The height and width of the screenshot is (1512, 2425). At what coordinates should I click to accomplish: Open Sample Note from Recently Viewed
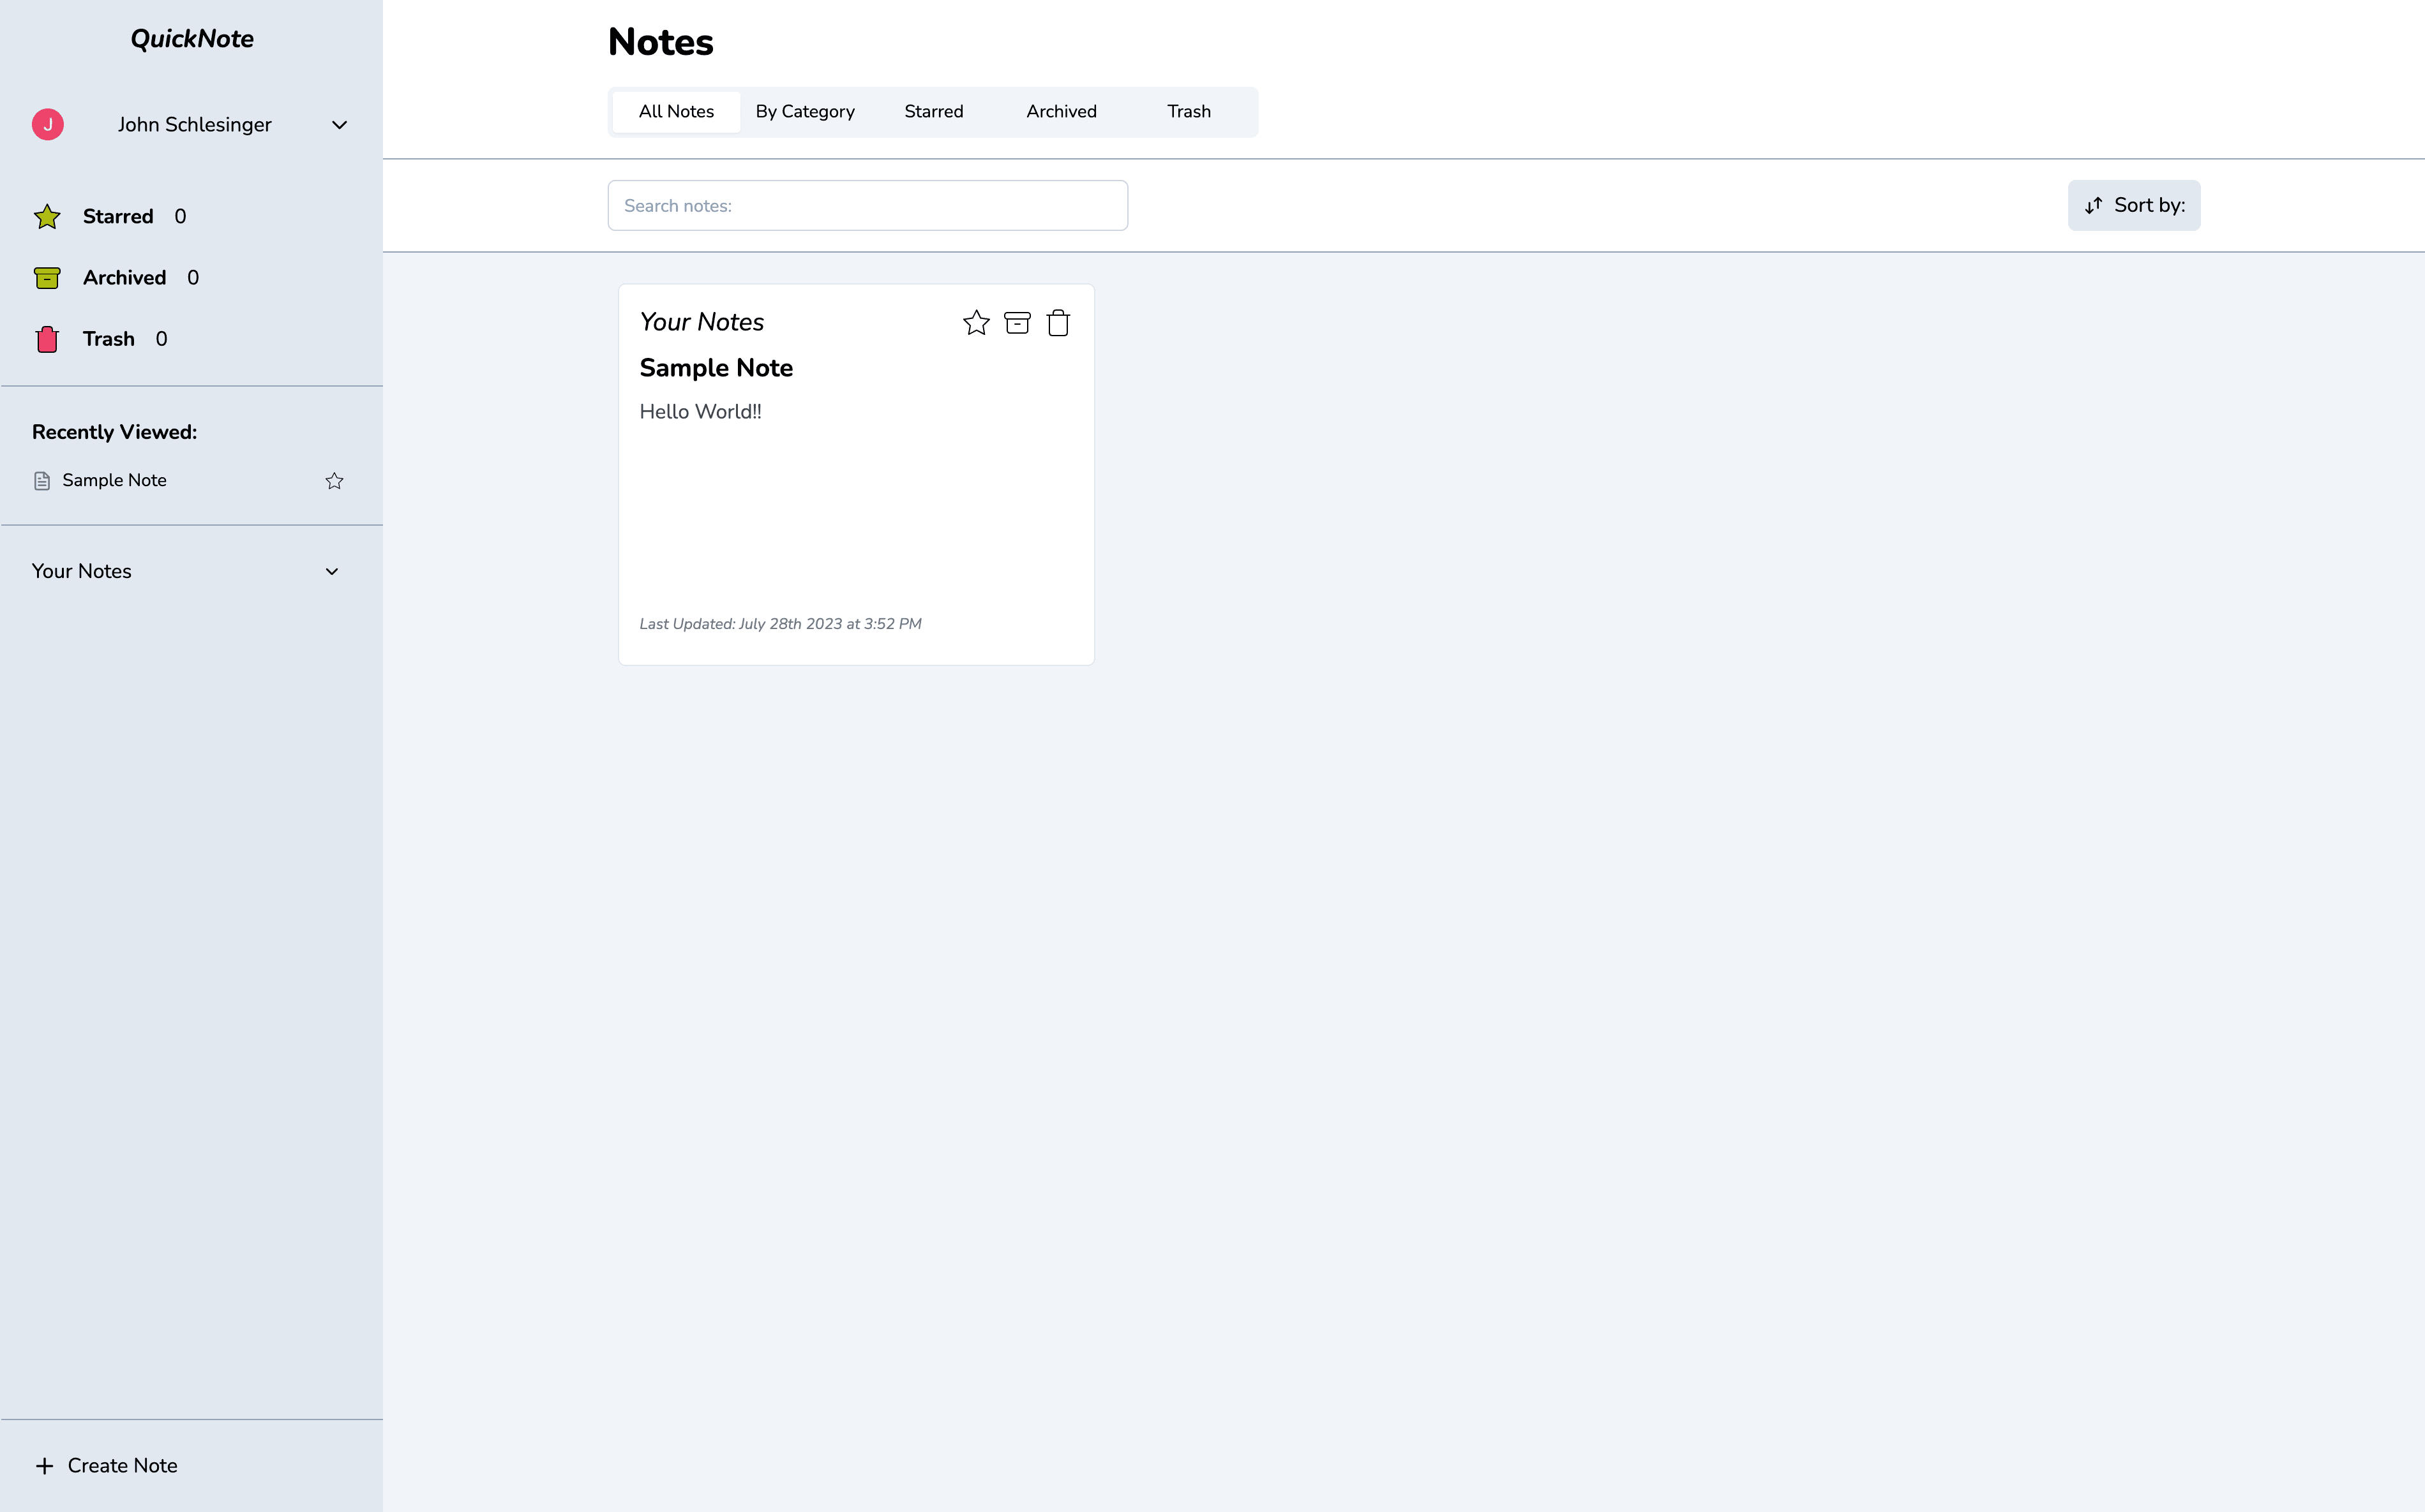pyautogui.click(x=113, y=480)
